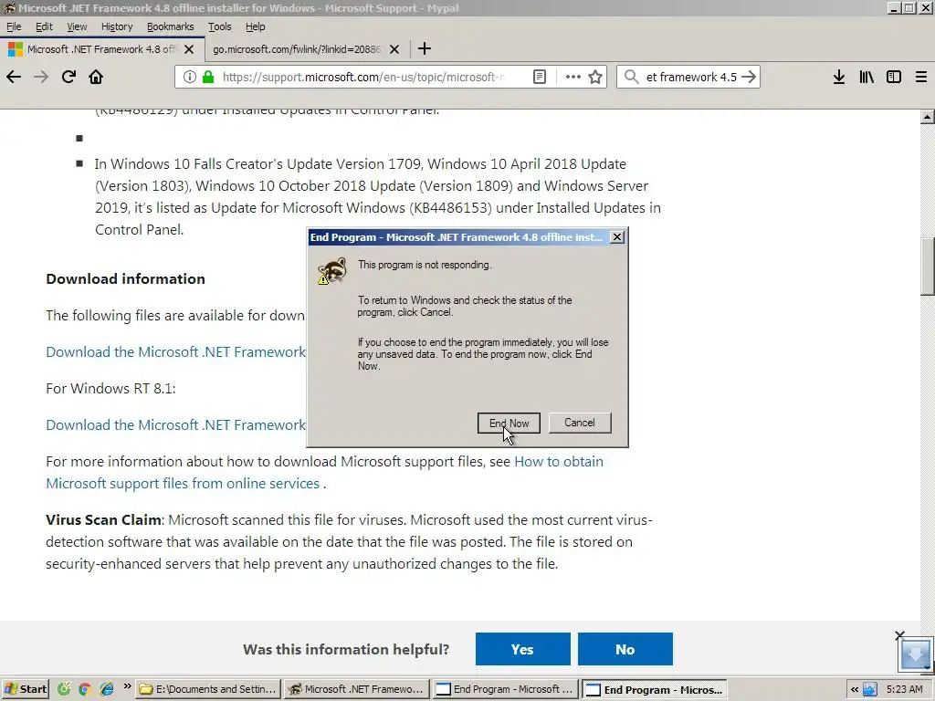Close the Microsoft .NET Framework 4.8 tab
Viewport: 935px width, 701px height.
click(189, 49)
